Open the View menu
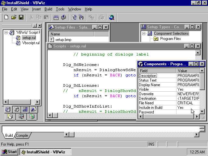The width and height of the screenshot is (208, 156). [24, 9]
